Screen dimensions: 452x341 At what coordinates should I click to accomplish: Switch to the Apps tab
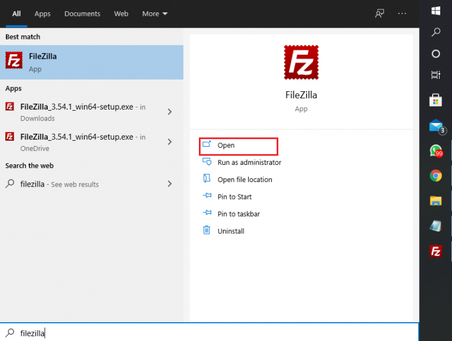click(42, 14)
